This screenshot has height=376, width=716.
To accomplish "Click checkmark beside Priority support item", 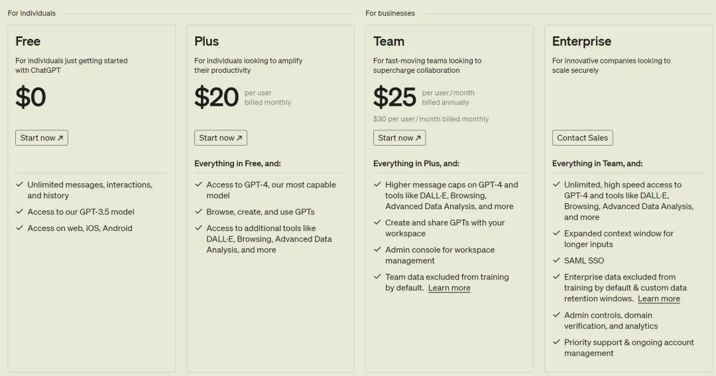I will [x=556, y=342].
